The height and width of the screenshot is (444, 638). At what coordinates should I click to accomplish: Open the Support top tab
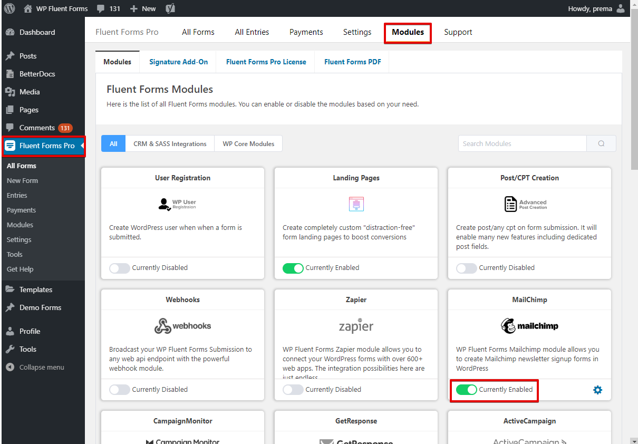tap(458, 32)
